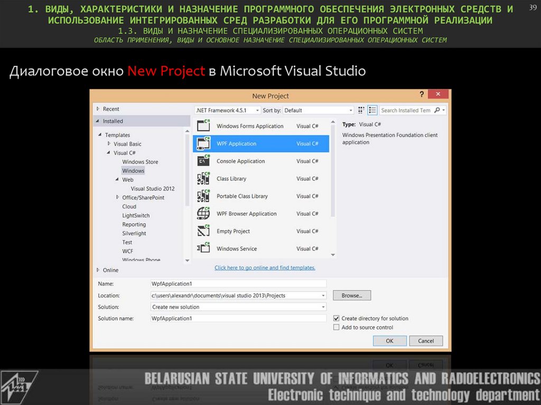The image size is (541, 405).
Task: Open the Solution Create new solution dropdown
Action: [238, 307]
